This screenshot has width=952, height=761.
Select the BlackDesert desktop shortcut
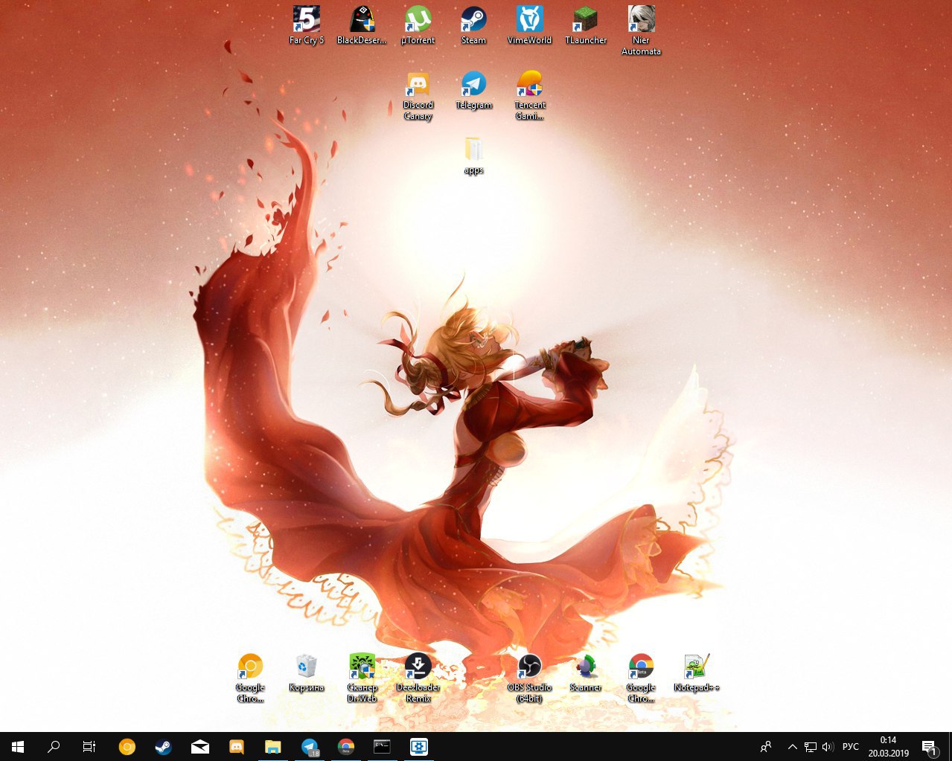point(362,25)
